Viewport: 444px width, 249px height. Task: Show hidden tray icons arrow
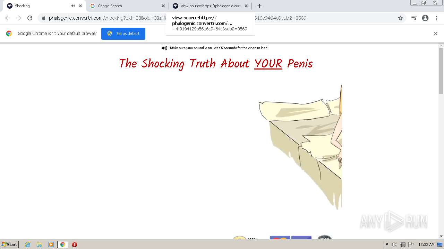pos(387,245)
